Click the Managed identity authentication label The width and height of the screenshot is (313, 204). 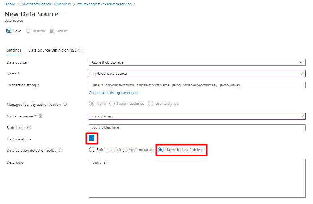(34, 104)
